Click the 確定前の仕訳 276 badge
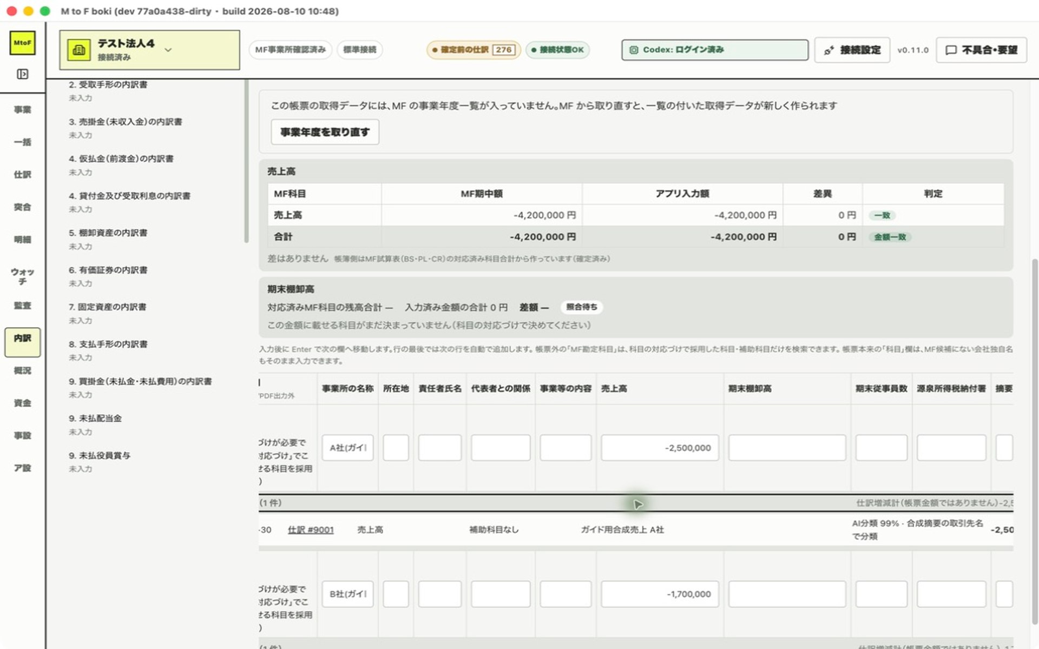 [x=474, y=50]
